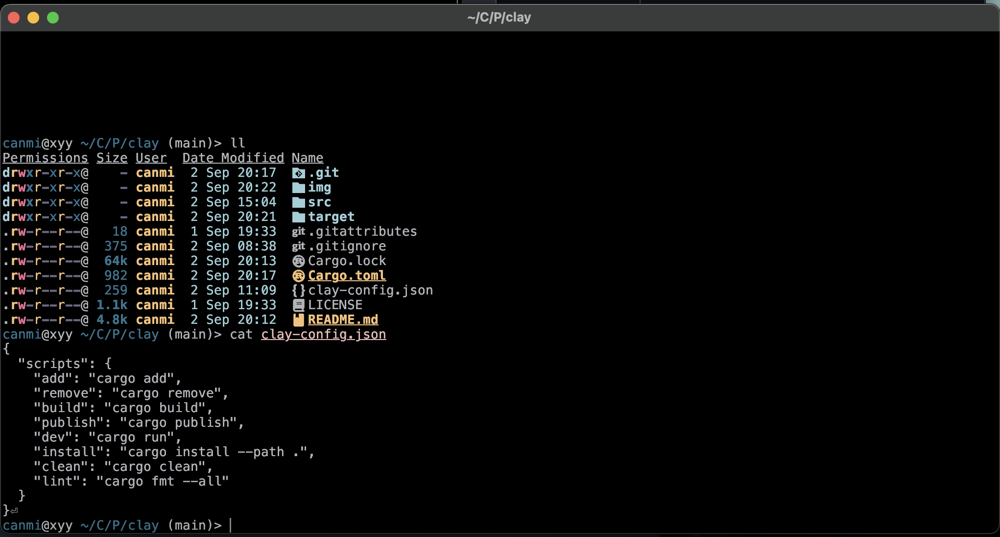This screenshot has height=537, width=1000.
Task: Click the .git folder icon
Action: 298,173
